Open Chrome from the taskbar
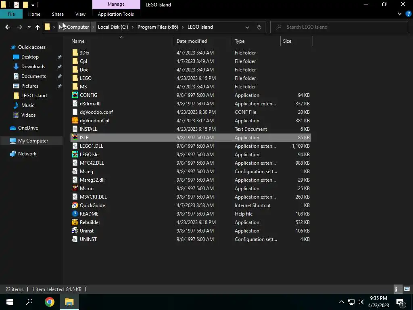The width and height of the screenshot is (413, 310). (x=50, y=302)
